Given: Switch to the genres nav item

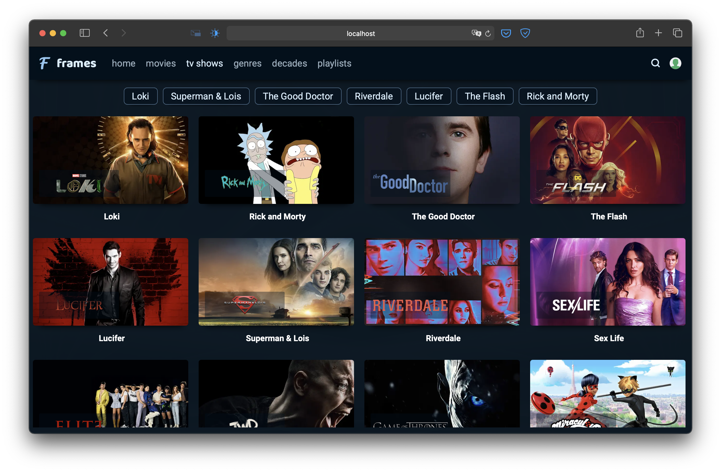Looking at the screenshot, I should (247, 63).
